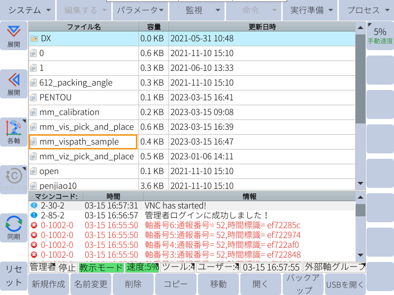Click the リセット reset button

[14, 276]
